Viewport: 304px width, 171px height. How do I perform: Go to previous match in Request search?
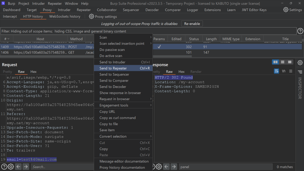click(18, 167)
